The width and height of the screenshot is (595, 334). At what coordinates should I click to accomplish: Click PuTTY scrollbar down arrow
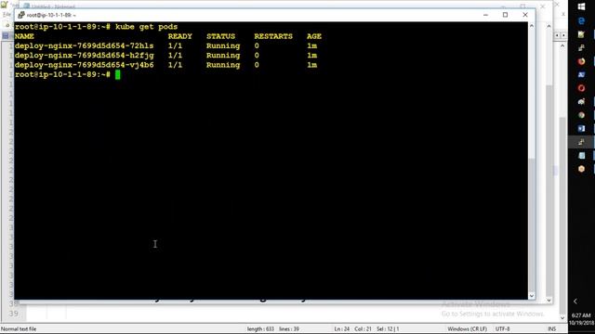531,296
